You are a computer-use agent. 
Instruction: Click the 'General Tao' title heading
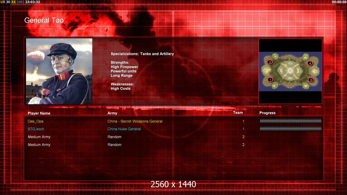coord(44,20)
